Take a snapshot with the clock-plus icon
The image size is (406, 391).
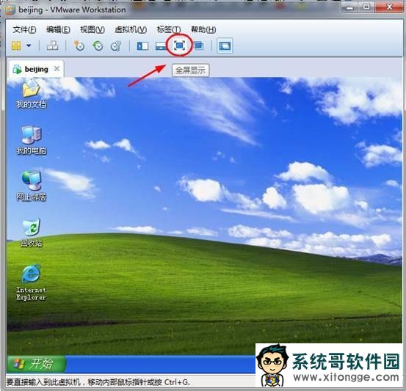coord(79,45)
